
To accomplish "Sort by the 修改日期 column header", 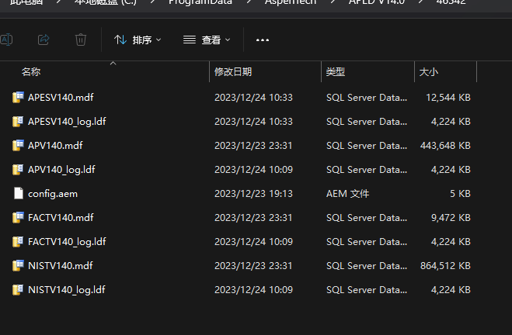I will 233,72.
